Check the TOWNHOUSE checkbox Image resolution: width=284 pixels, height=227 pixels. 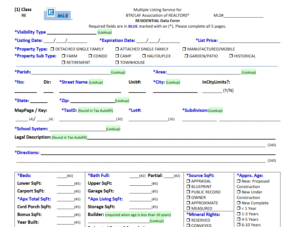click(x=117, y=62)
